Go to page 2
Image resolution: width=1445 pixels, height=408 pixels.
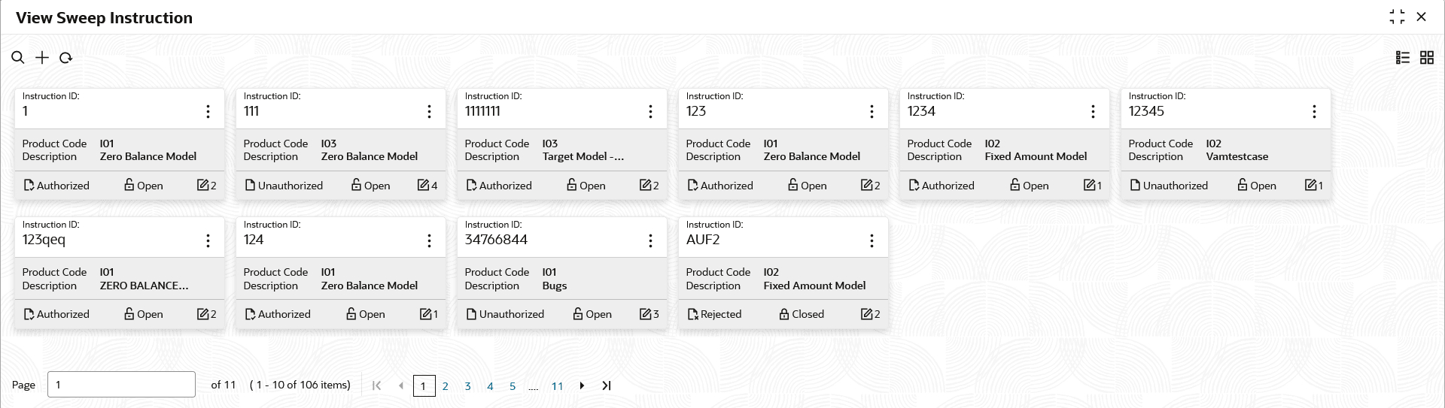(x=446, y=386)
